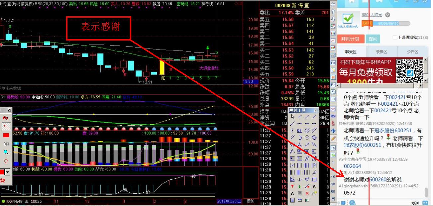433x206 pixels.
Task: Choose the 123 wave-count label tool
Action: [x=300, y=131]
